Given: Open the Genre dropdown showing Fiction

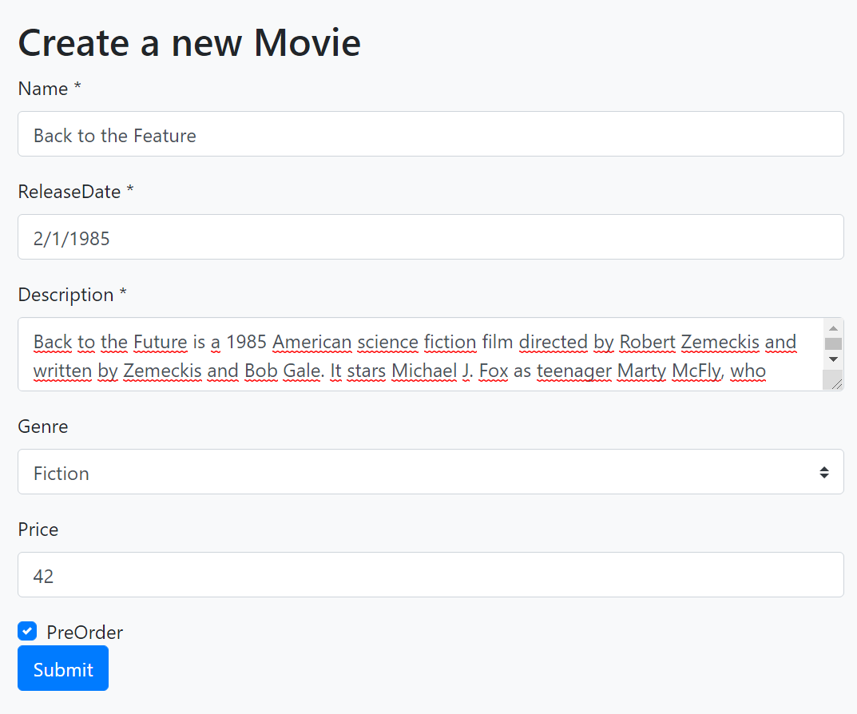Looking at the screenshot, I should (x=415, y=472).
